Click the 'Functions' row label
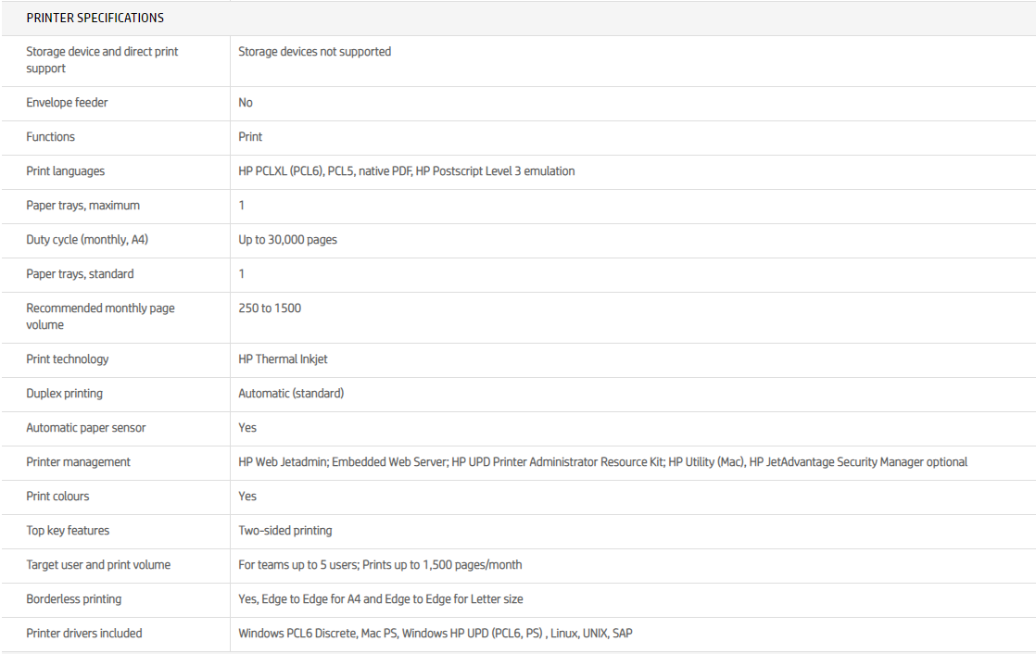1036x654 pixels. click(51, 137)
